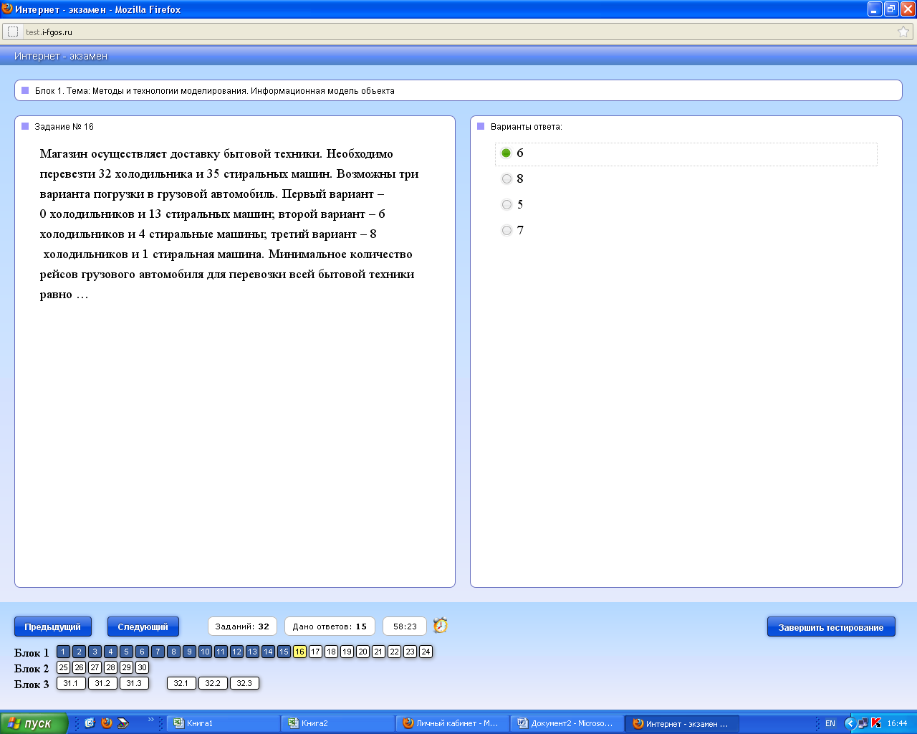Image resolution: width=917 pixels, height=734 pixels.
Task: Open question 12
Action: pos(236,652)
